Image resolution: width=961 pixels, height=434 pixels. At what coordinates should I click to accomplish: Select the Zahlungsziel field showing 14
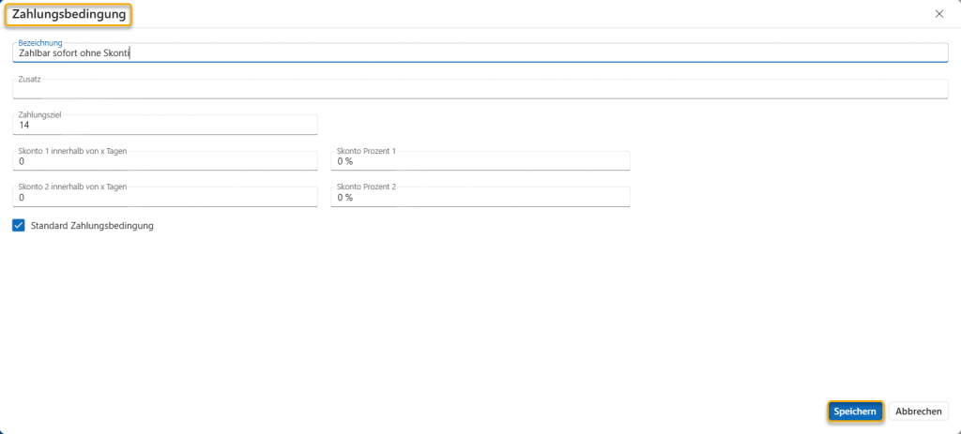(165, 126)
